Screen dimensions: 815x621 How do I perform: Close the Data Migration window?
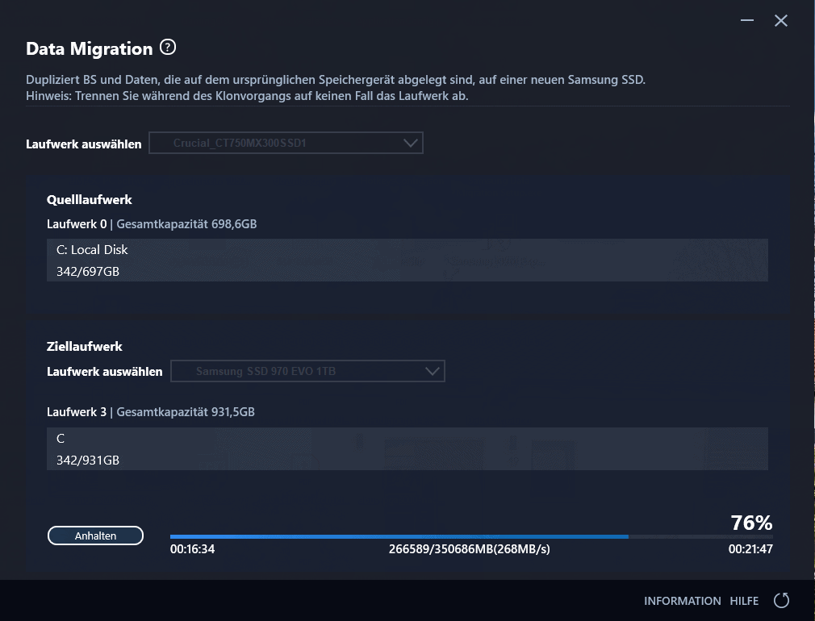click(x=781, y=21)
